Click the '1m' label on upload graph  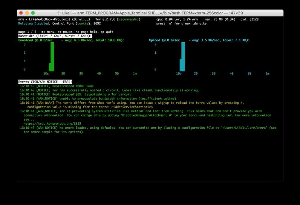coord(267,74)
